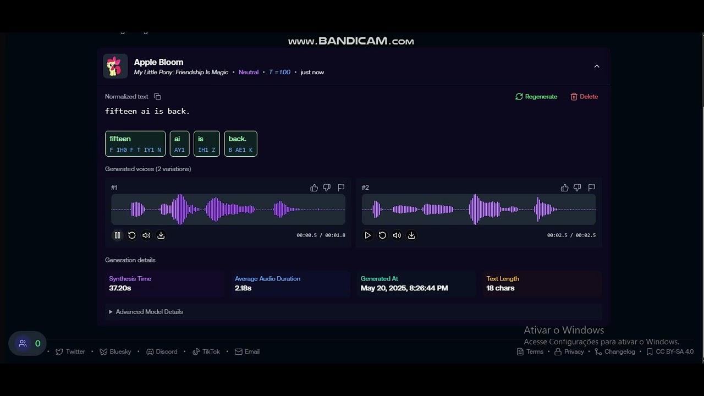This screenshot has height=396, width=704.
Task: Open the TikTok footer link
Action: [206, 352]
